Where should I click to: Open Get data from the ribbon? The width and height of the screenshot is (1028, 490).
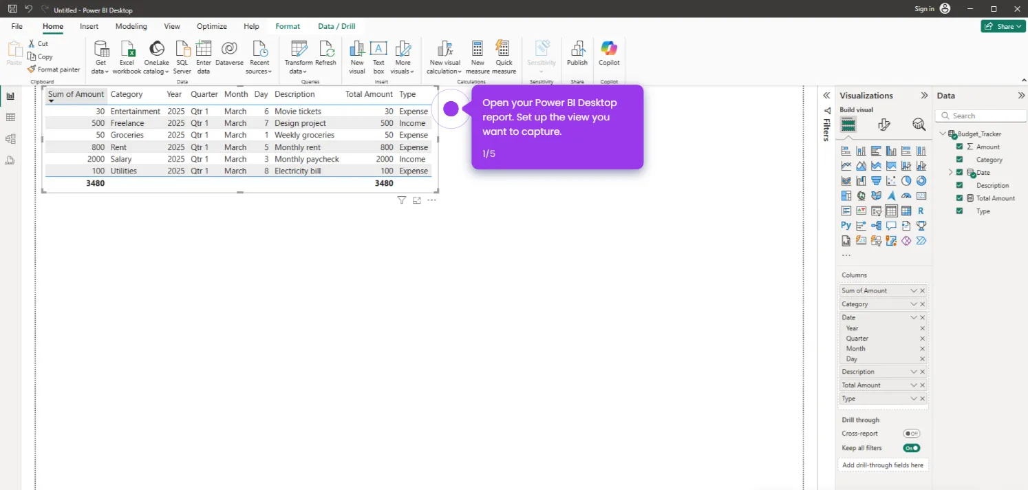point(100,58)
